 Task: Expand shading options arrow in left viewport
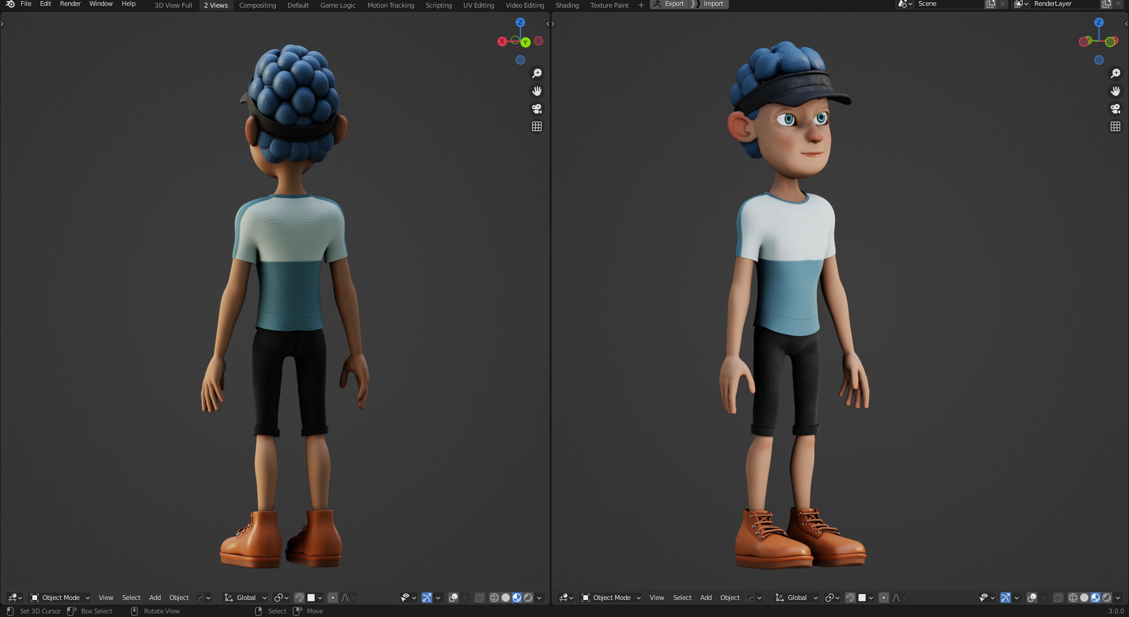coord(539,598)
